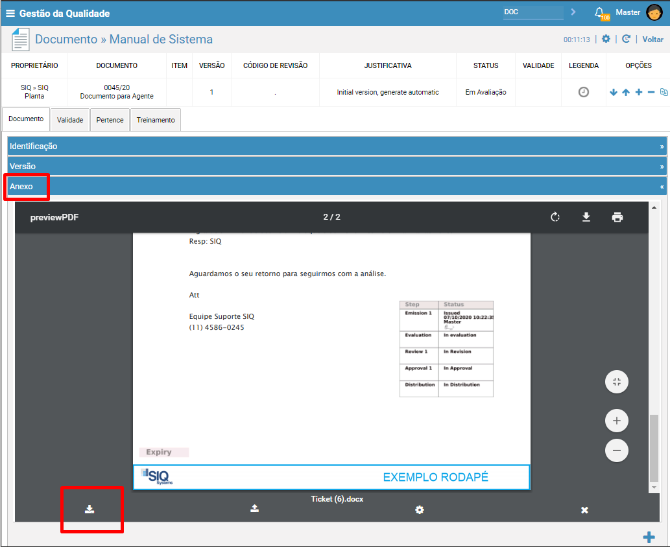
Task: Click the PDF viewer scrollbar thumb
Action: coord(654,447)
